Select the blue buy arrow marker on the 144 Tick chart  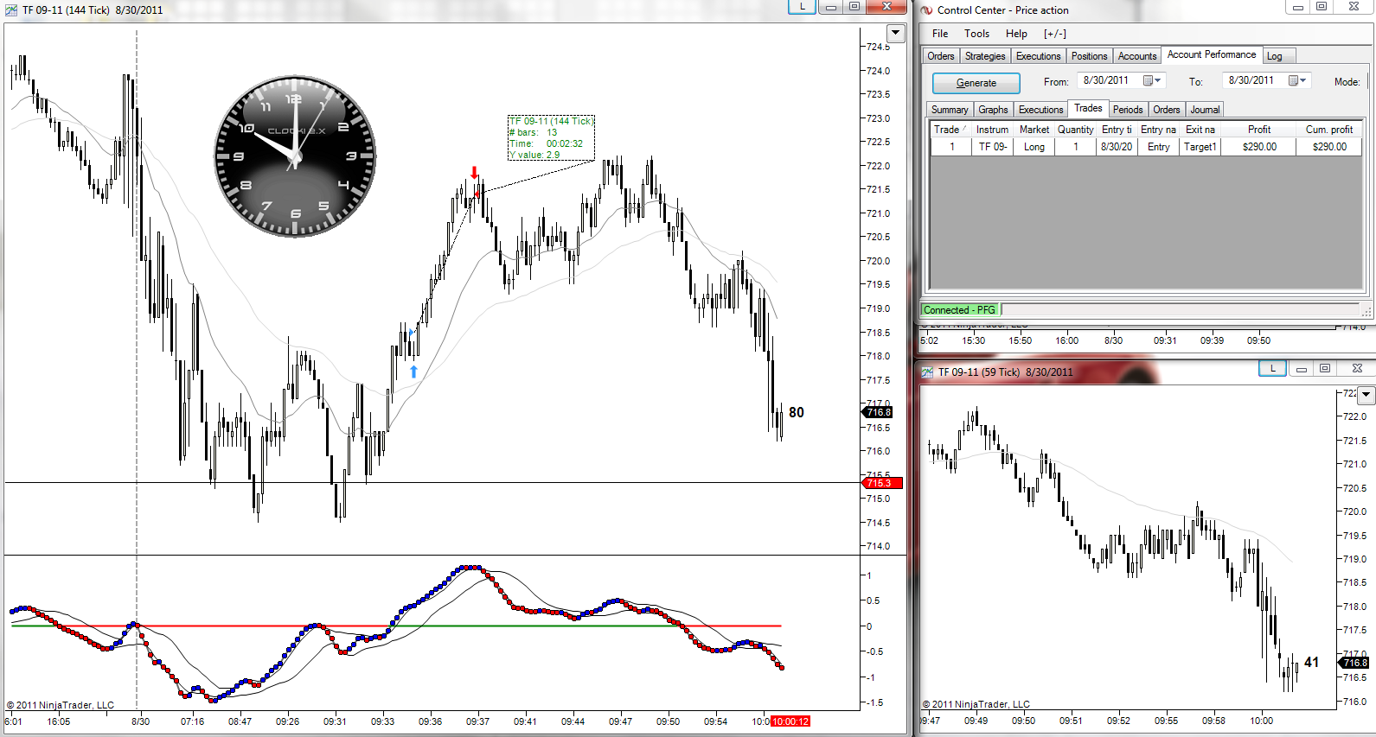413,372
